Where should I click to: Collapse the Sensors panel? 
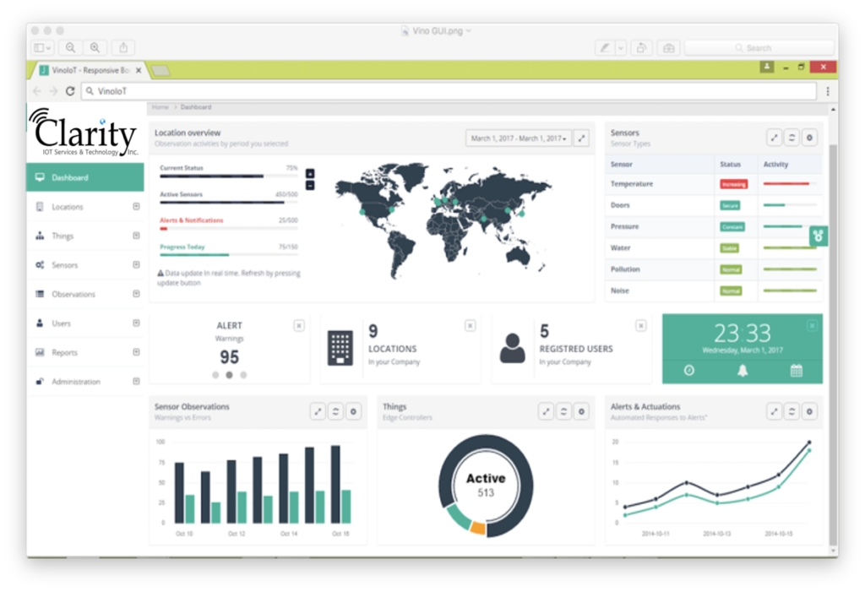pos(792,137)
